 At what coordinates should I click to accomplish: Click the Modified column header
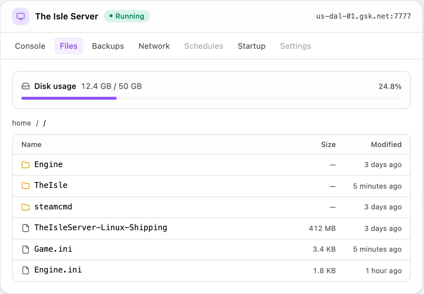[x=386, y=144]
